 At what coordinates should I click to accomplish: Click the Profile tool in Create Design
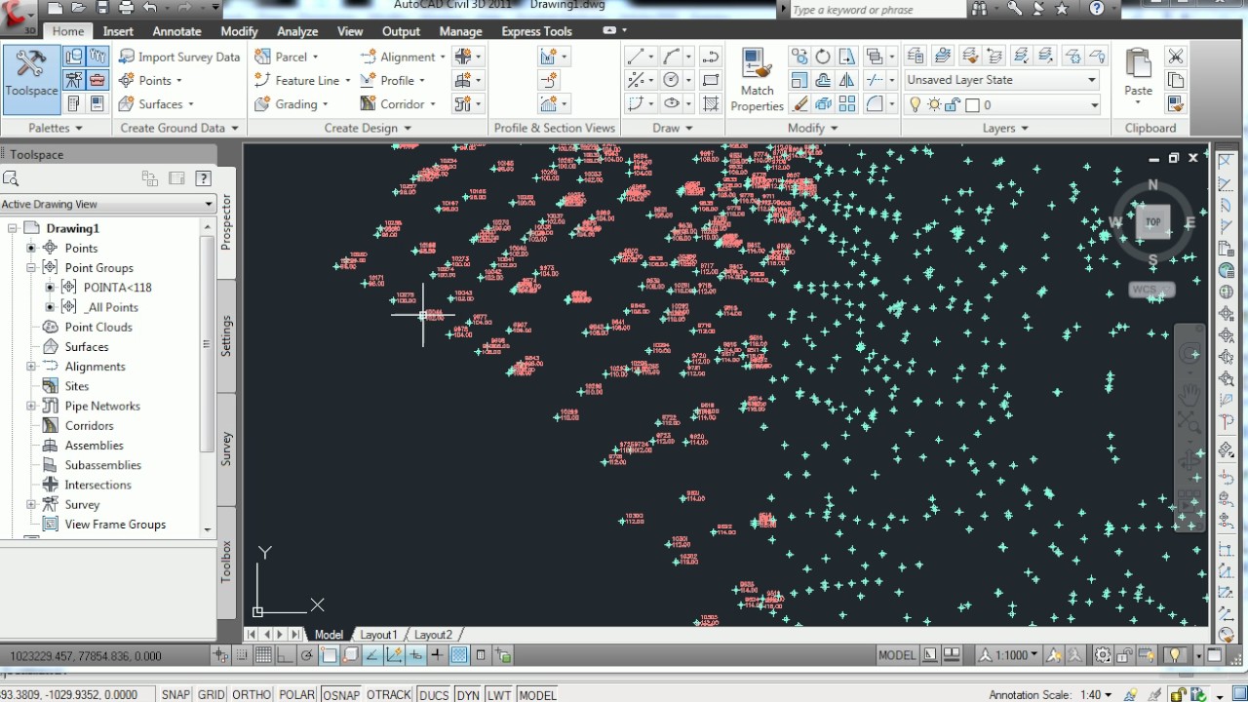393,80
